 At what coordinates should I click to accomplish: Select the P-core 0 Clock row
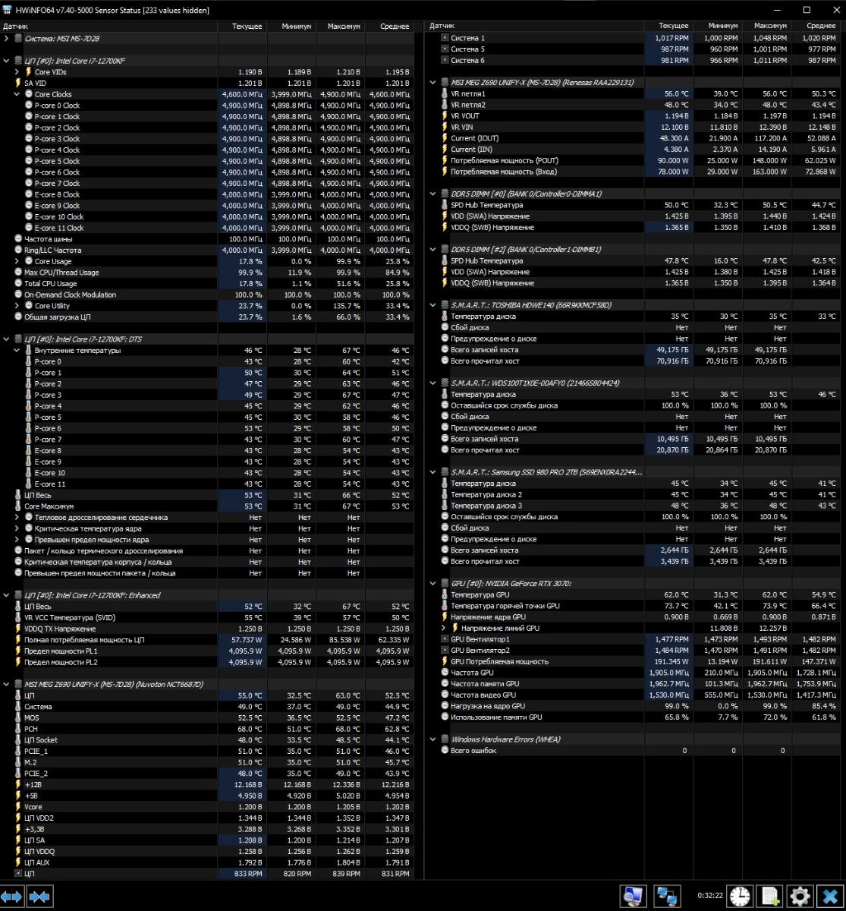[207, 106]
